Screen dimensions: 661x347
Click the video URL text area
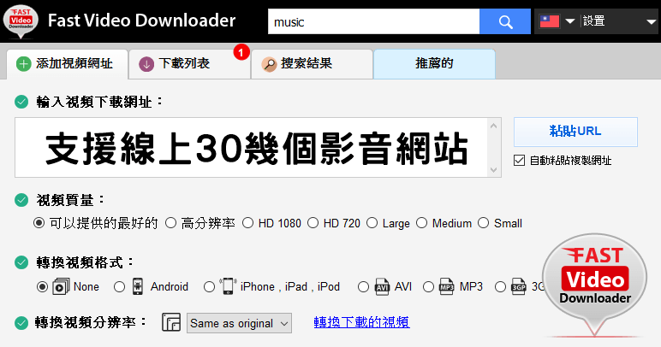point(251,148)
